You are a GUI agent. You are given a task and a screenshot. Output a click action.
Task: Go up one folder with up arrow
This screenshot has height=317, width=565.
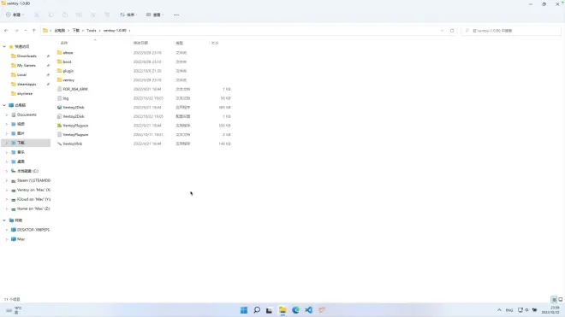tap(34, 31)
